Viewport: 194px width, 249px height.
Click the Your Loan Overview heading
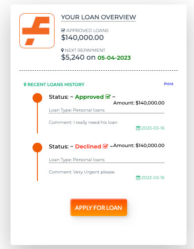[99, 17]
